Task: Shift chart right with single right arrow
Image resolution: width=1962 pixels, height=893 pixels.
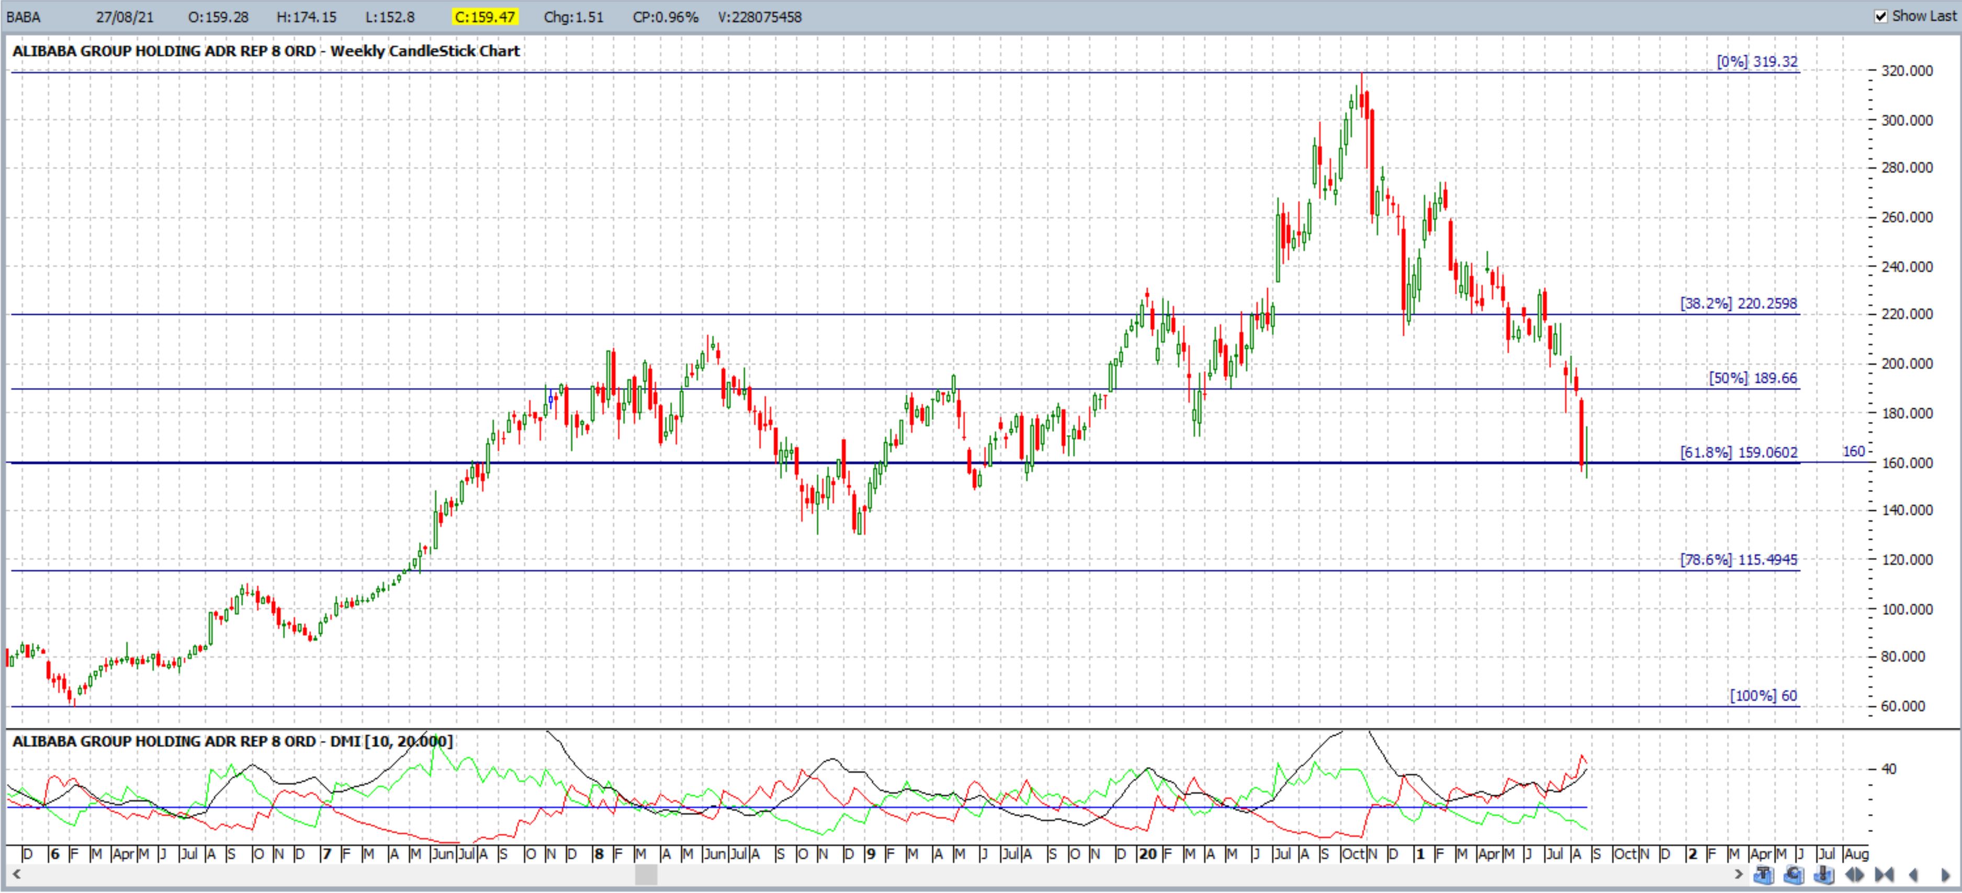Action: (x=1945, y=875)
